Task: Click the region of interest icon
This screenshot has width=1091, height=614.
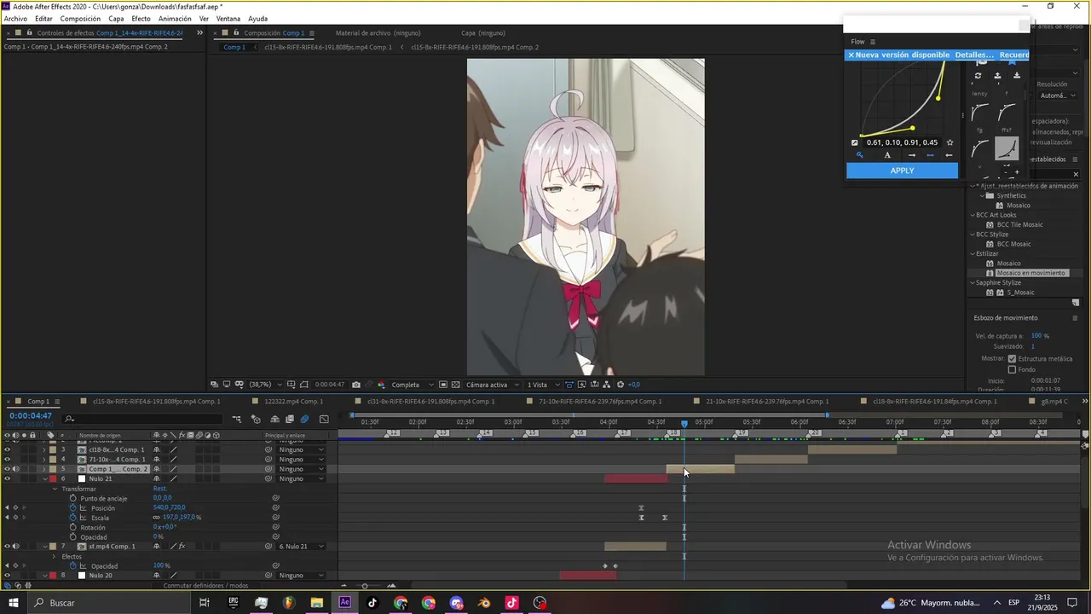Action: coord(443,385)
